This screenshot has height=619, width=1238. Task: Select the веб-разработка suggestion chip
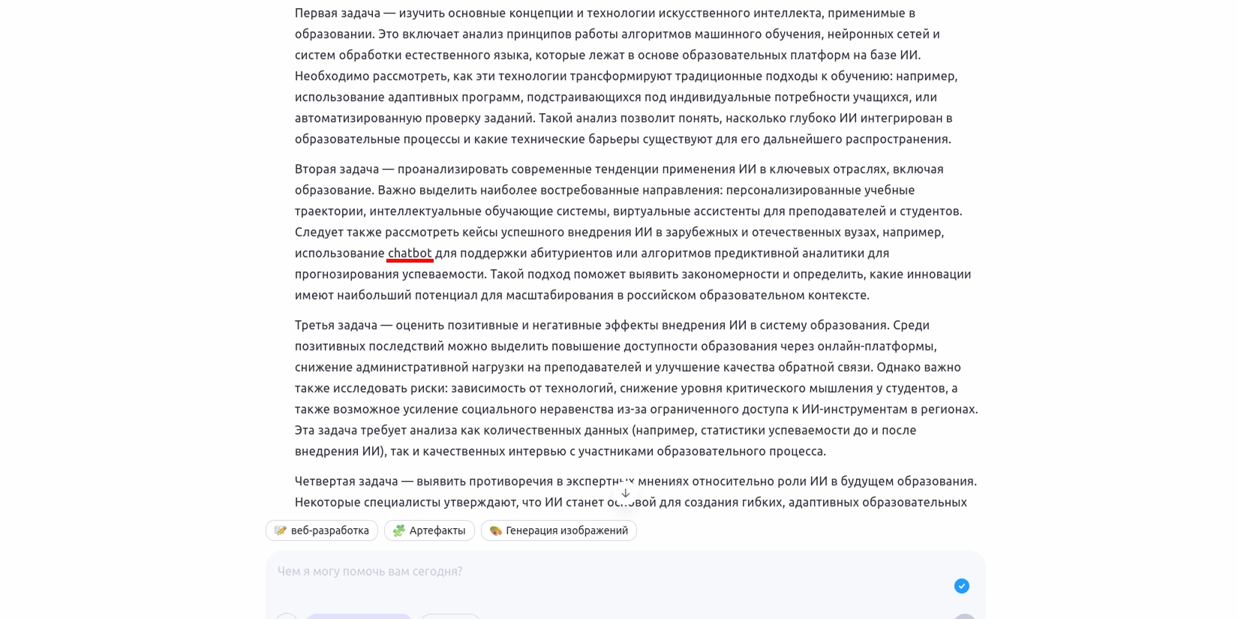point(322,530)
